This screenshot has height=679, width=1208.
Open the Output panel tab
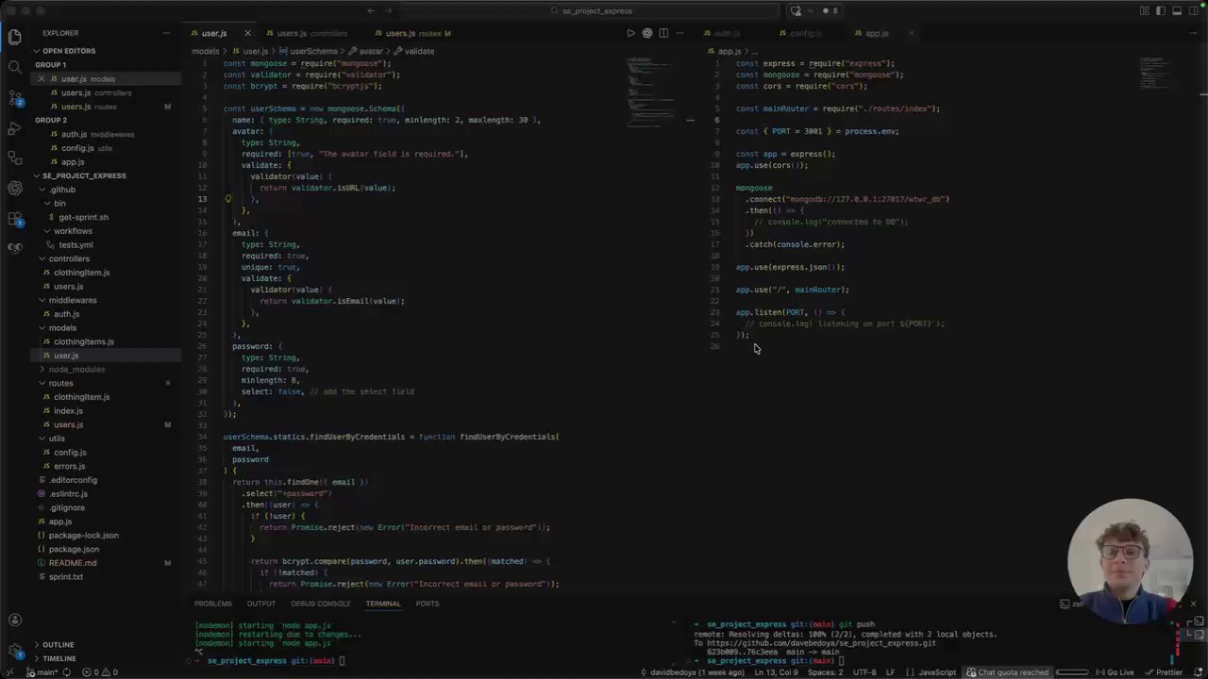click(x=261, y=604)
